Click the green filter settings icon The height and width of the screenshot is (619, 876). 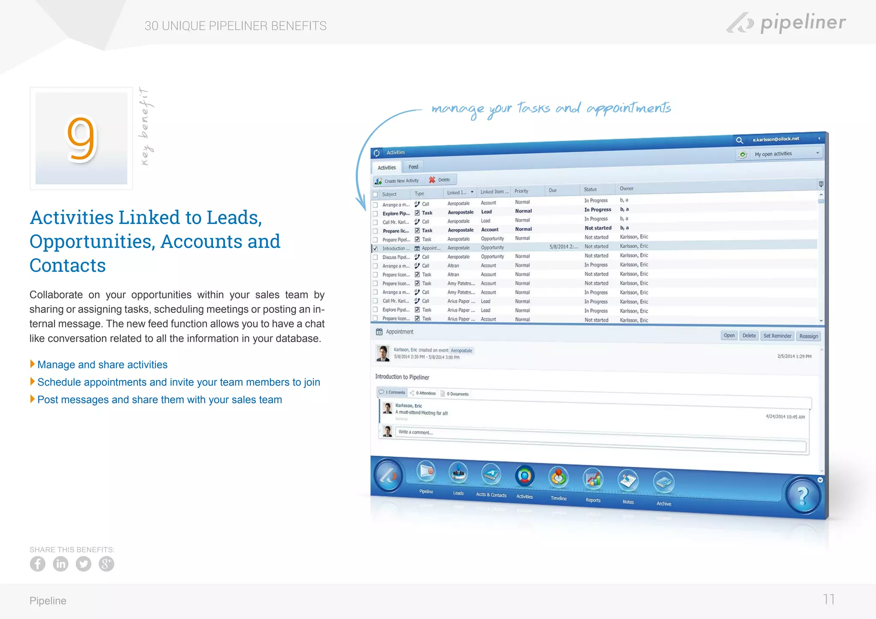coord(743,155)
